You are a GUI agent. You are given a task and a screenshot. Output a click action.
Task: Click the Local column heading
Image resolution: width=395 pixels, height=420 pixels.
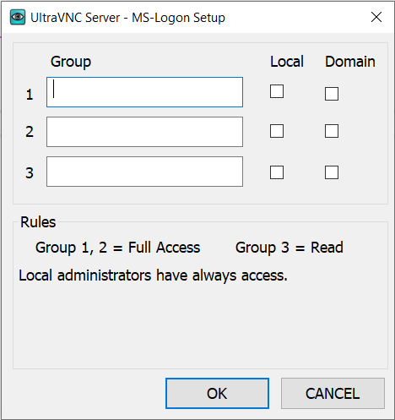(x=287, y=62)
